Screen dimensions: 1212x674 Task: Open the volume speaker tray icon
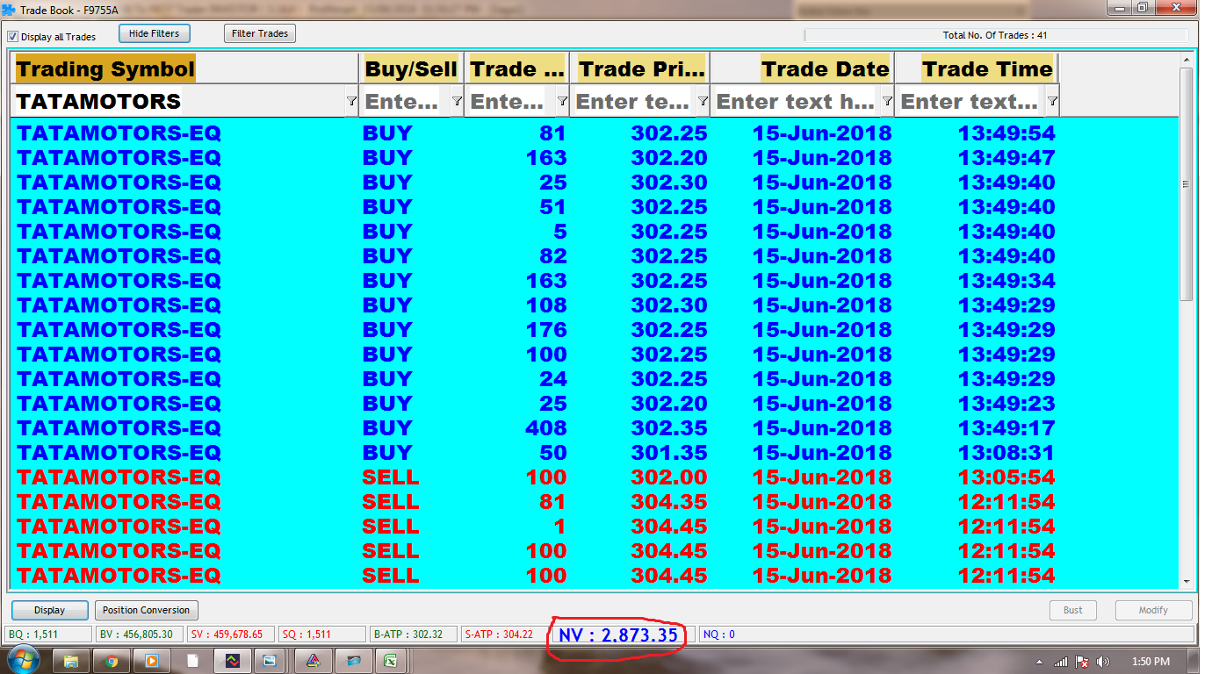[1103, 662]
